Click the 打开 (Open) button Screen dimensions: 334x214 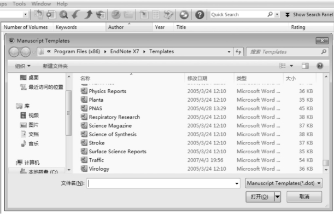point(260,196)
